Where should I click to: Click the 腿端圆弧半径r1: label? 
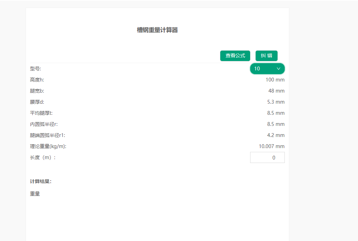(48, 135)
